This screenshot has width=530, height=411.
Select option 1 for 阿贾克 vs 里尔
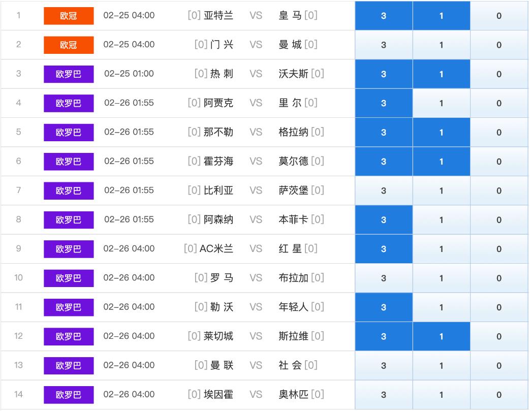point(442,103)
